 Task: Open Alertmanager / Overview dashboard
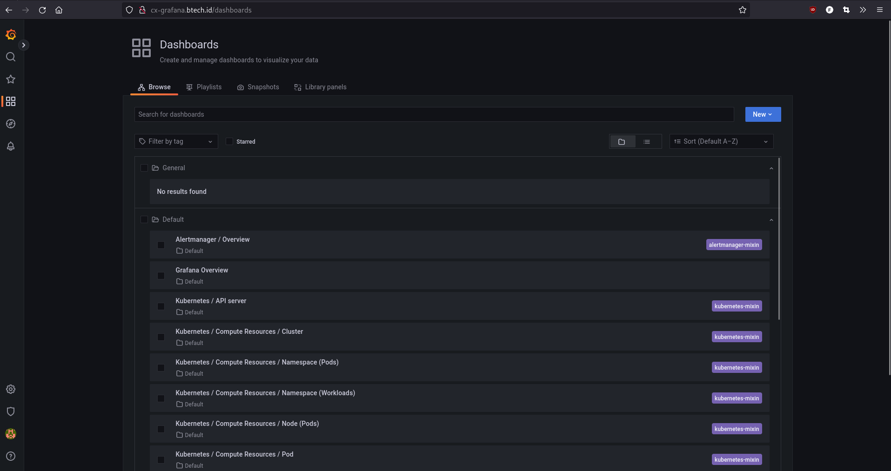coord(213,239)
